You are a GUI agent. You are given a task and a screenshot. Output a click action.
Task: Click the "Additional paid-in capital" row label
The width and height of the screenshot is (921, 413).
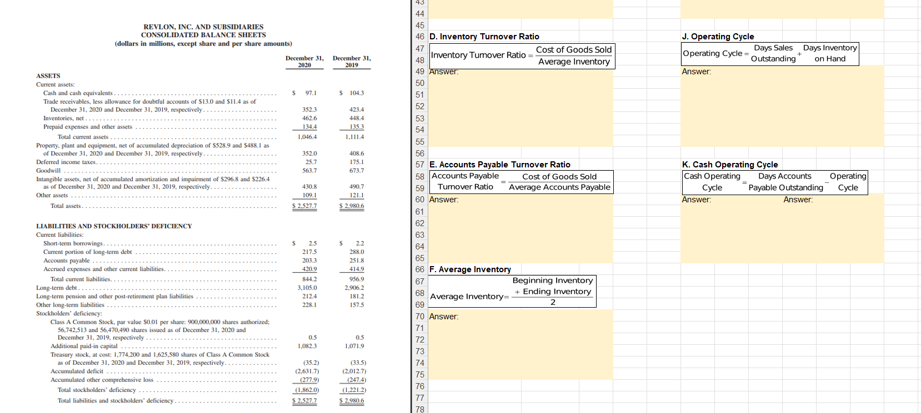tap(84, 346)
